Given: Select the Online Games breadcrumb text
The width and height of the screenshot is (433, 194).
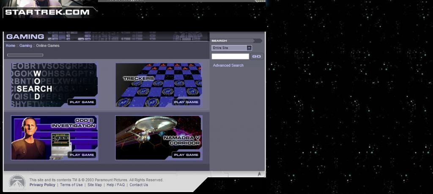Looking at the screenshot, I should tap(48, 46).
